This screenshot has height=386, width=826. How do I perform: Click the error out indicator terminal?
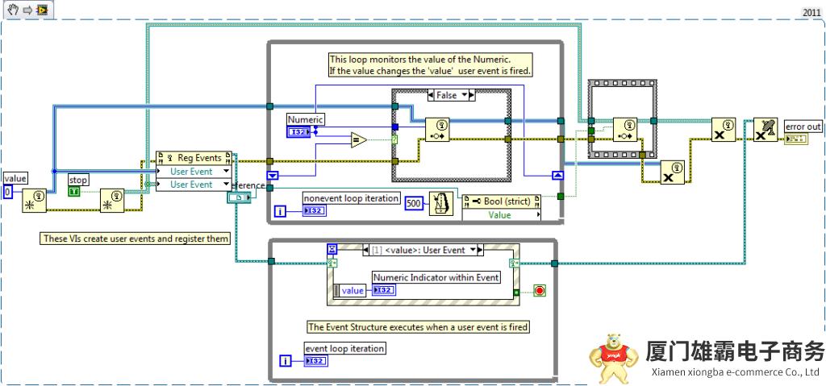796,139
